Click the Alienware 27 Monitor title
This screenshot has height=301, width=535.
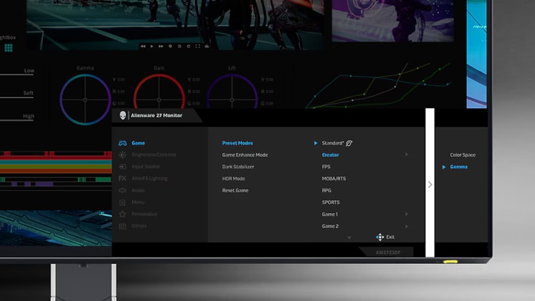[157, 115]
